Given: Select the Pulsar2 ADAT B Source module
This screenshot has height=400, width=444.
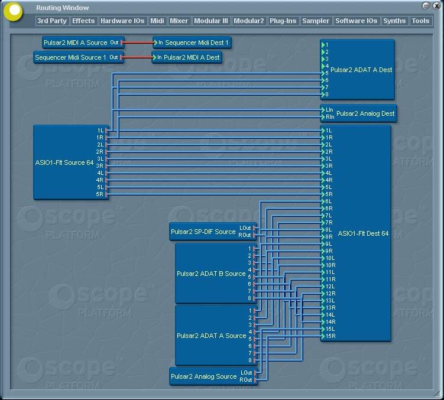Looking at the screenshot, I should click(216, 274).
